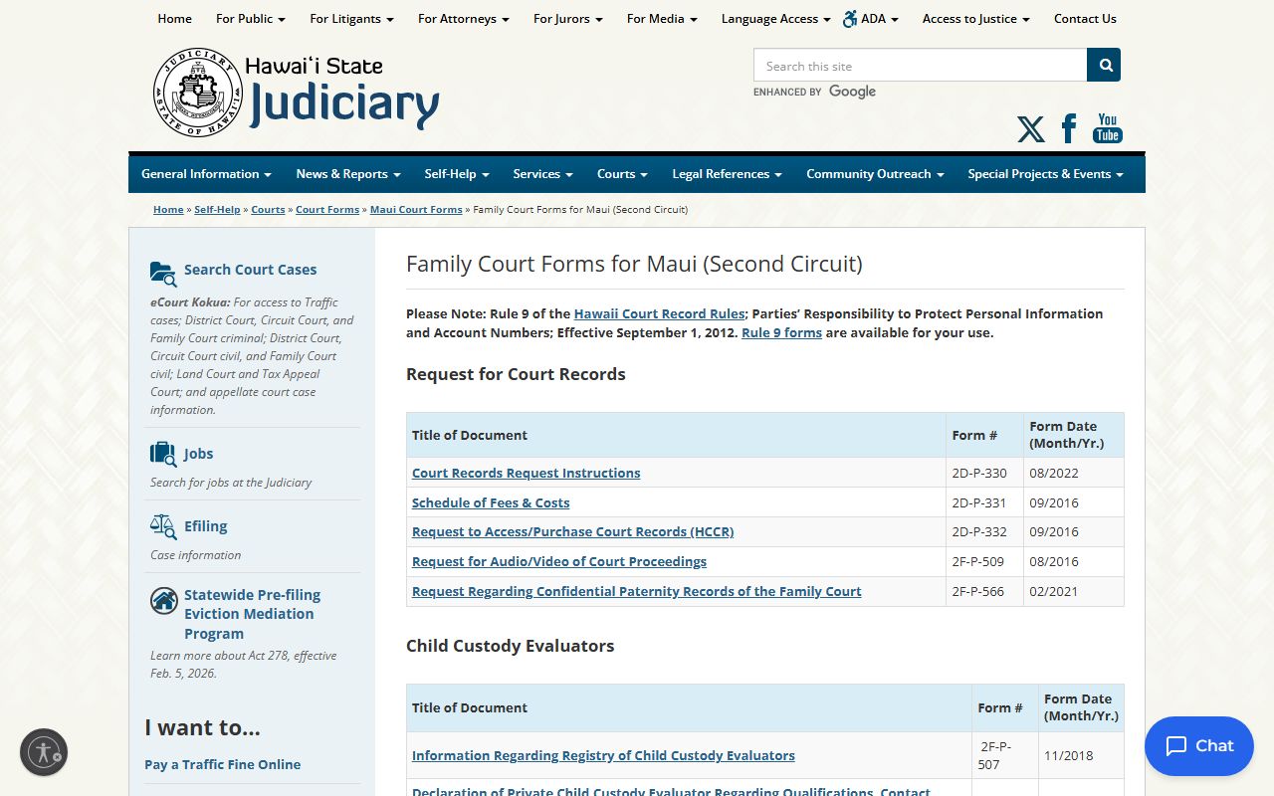Screen dimensions: 1274x796
Task: Open the News & Reports menu
Action: click(x=348, y=173)
